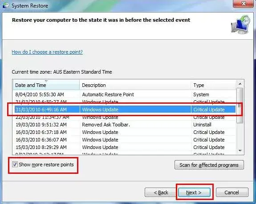Go back with the Back button

click(x=161, y=192)
